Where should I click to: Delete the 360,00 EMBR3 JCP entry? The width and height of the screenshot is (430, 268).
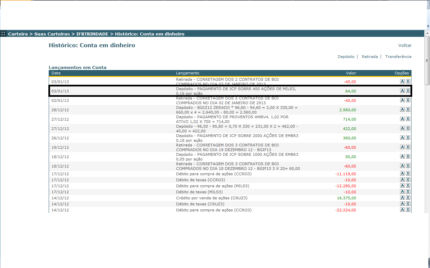point(408,138)
